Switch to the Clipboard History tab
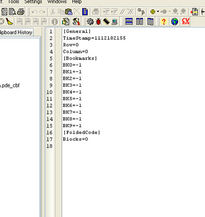The image size is (205, 217). (16, 32)
